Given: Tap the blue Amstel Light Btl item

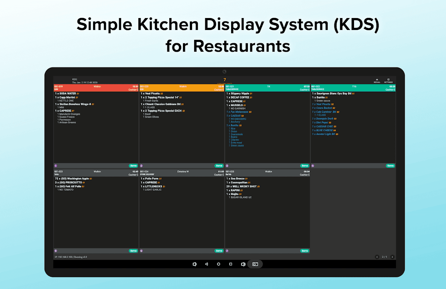Looking at the screenshot, I should (x=325, y=134).
